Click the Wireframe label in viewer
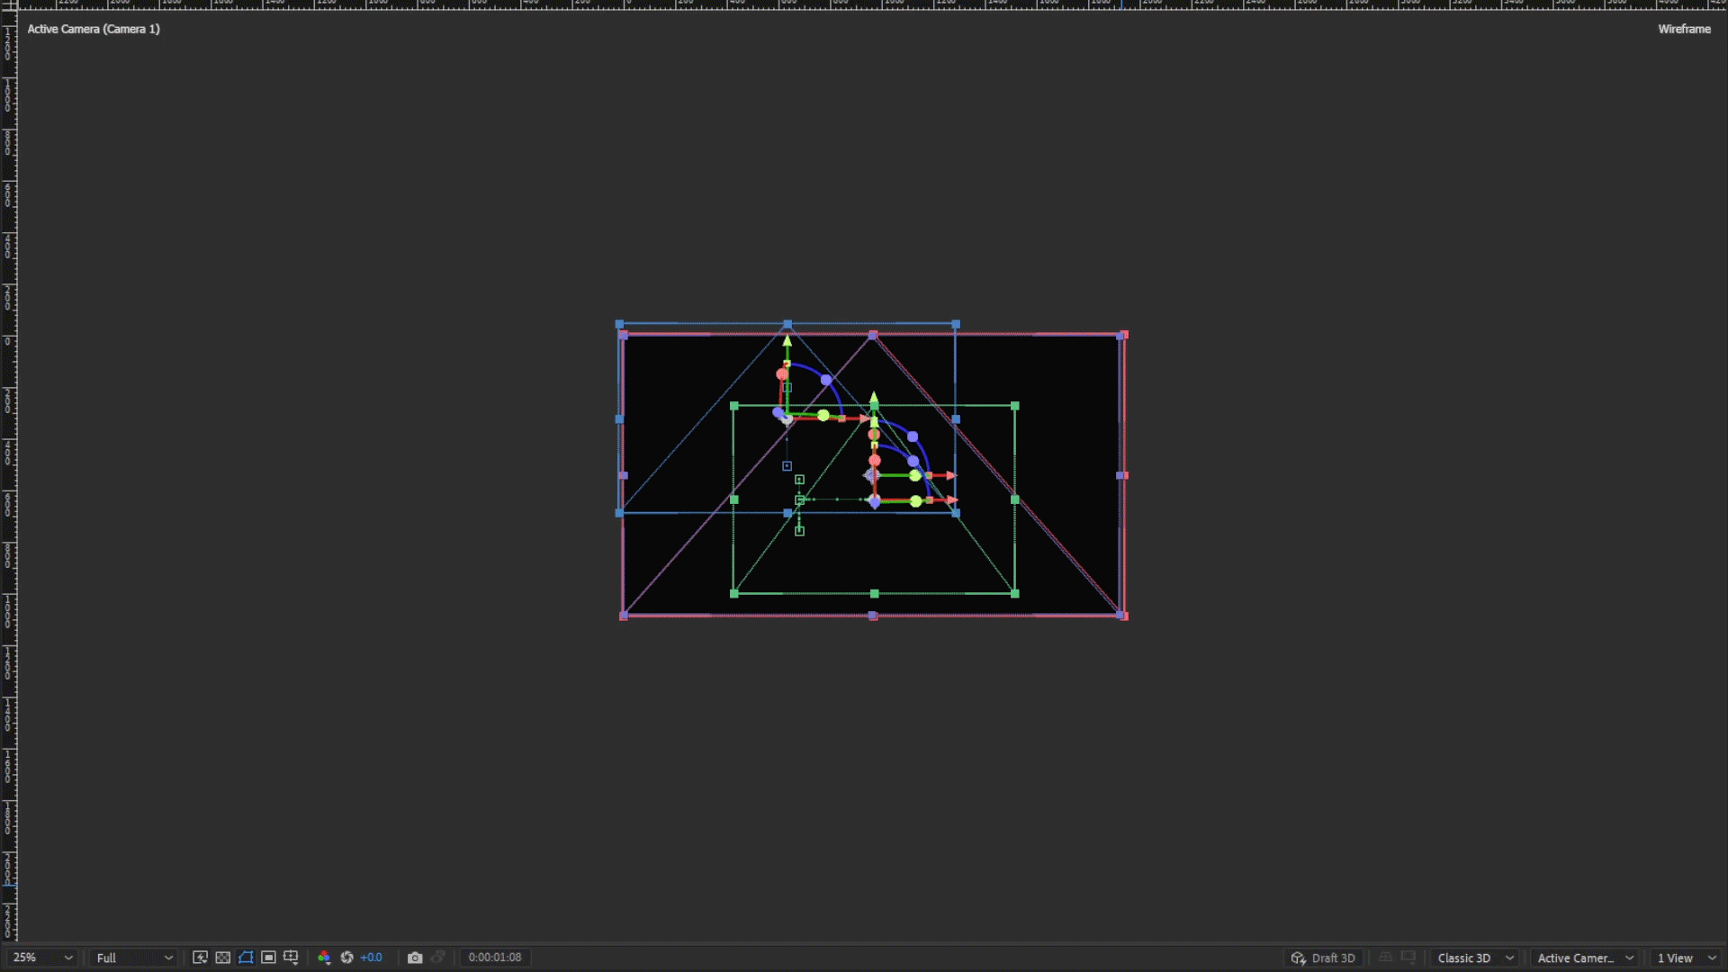The width and height of the screenshot is (1728, 972). click(x=1684, y=29)
